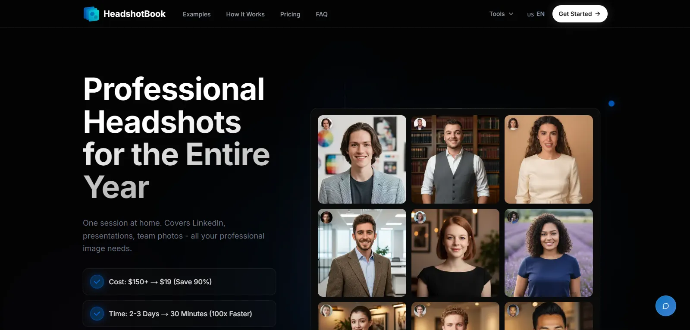Click the Time: 2-3 Days → 30 Minutes card
The height and width of the screenshot is (330, 690).
point(179,314)
